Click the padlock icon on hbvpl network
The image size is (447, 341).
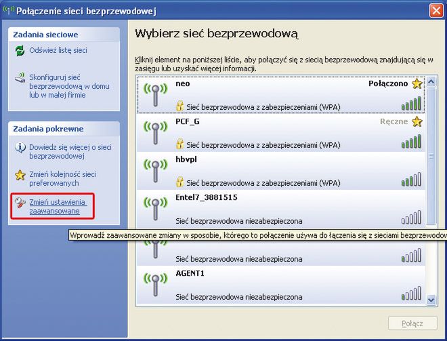click(x=179, y=182)
